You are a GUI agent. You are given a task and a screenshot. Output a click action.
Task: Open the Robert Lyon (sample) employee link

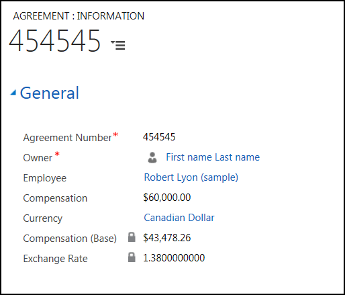191,177
